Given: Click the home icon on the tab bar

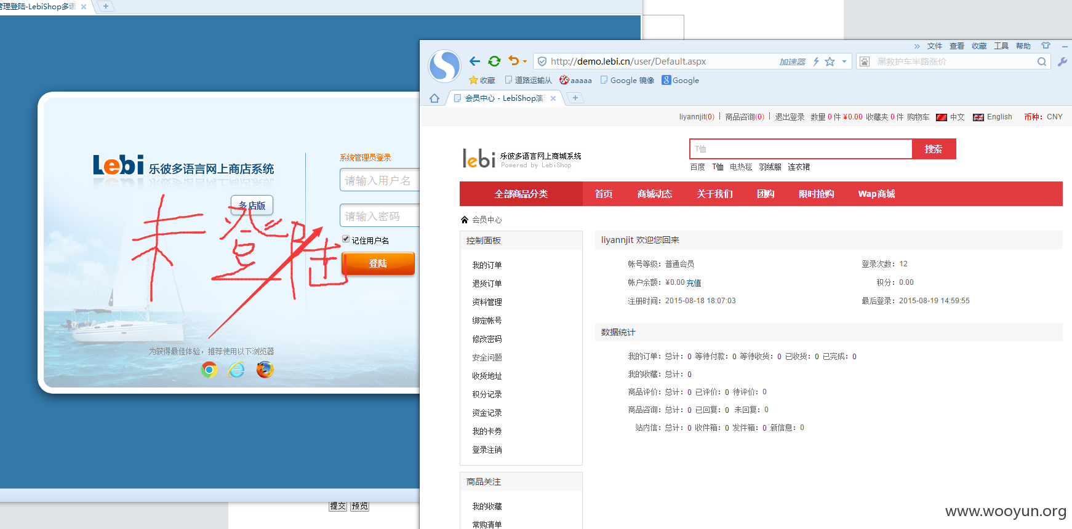Looking at the screenshot, I should (434, 98).
